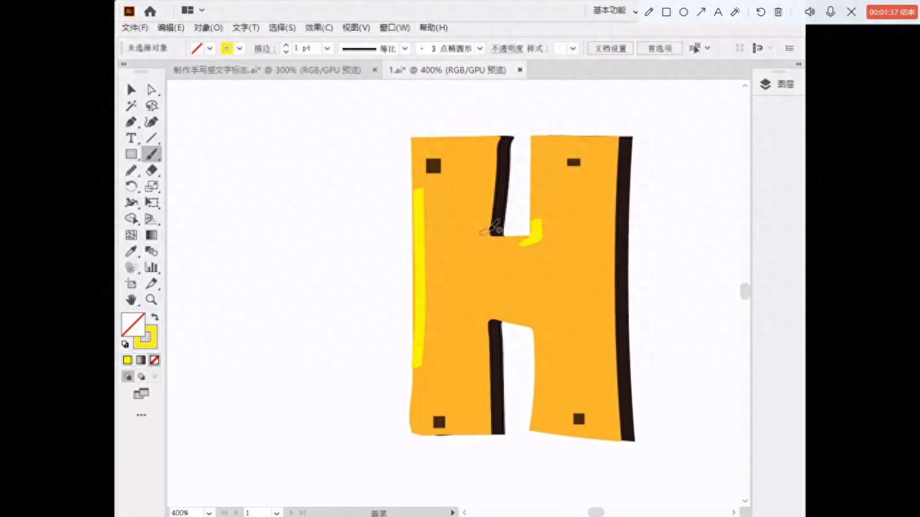Image resolution: width=920 pixels, height=517 pixels.
Task: Enable Draw Behind mode
Action: tap(141, 376)
